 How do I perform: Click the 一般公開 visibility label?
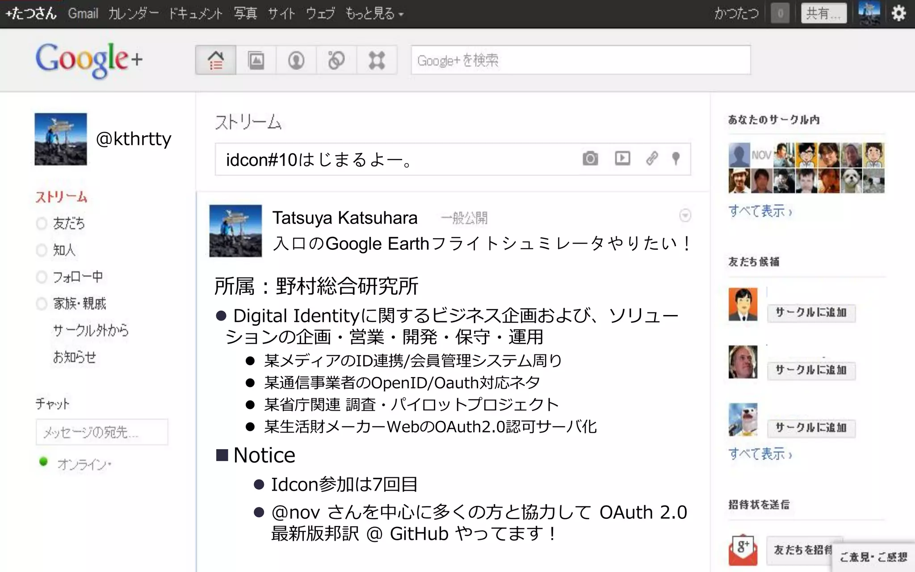(x=464, y=218)
